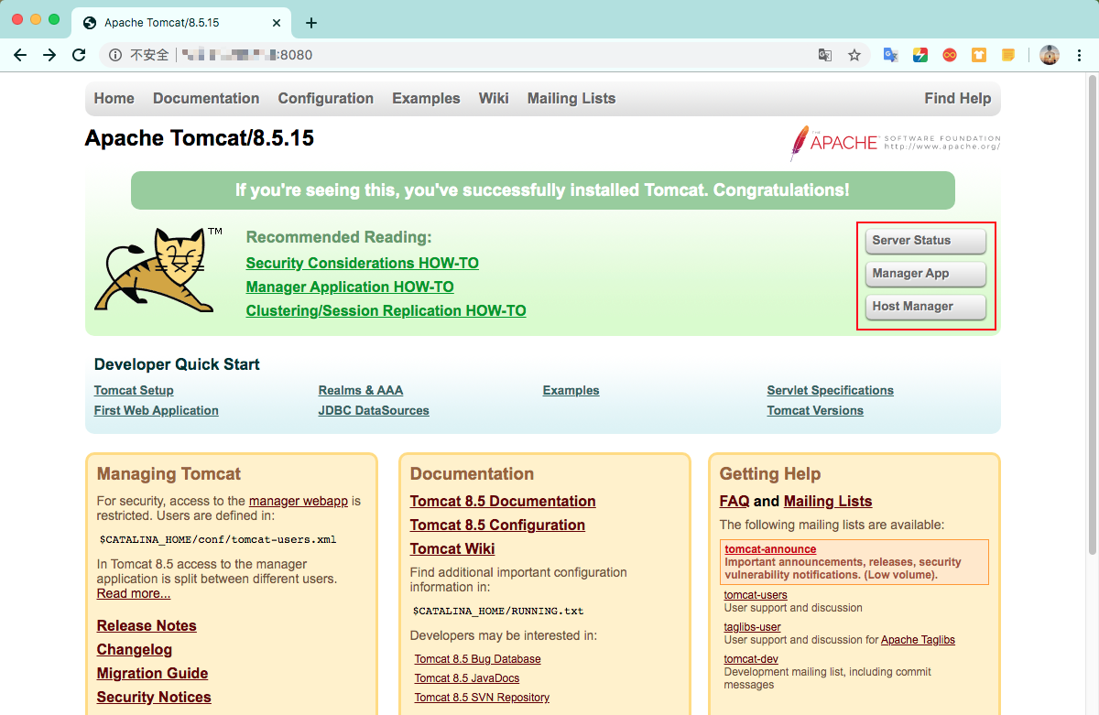Reload the page with the refresh icon

tap(79, 55)
